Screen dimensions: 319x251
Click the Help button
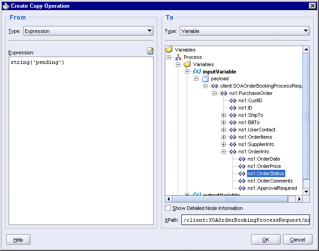[18, 240]
